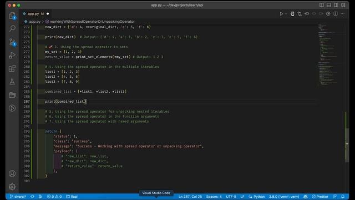The height and width of the screenshot is (200, 355).
Task: Click the "payload": { line
Action: [x=65, y=151]
